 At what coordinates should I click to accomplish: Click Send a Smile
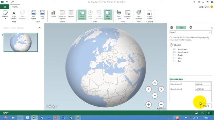[x=206, y=7]
